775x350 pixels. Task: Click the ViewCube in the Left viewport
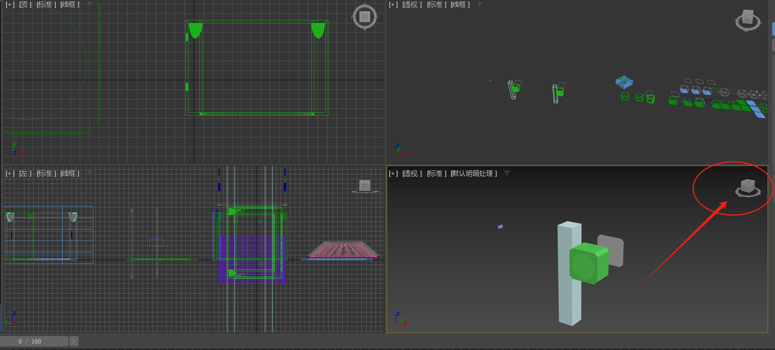click(365, 186)
